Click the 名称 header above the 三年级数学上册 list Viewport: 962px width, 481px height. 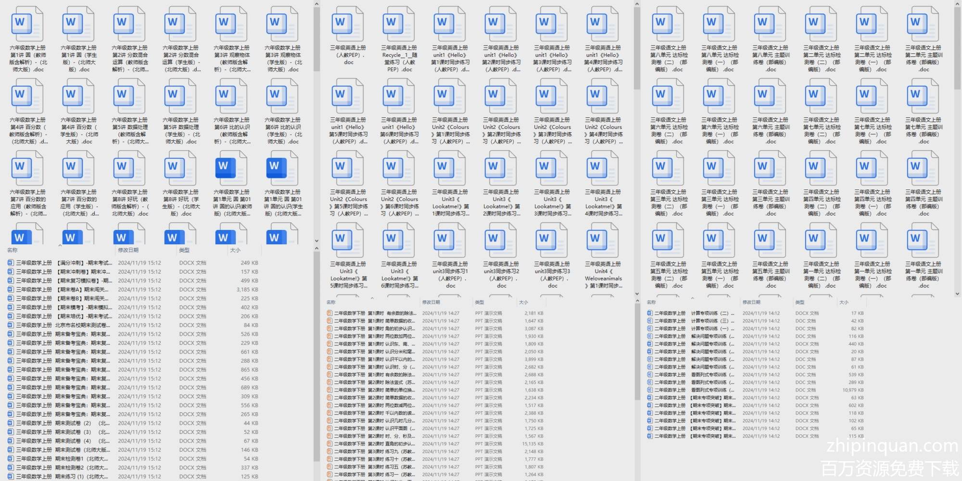tap(13, 250)
